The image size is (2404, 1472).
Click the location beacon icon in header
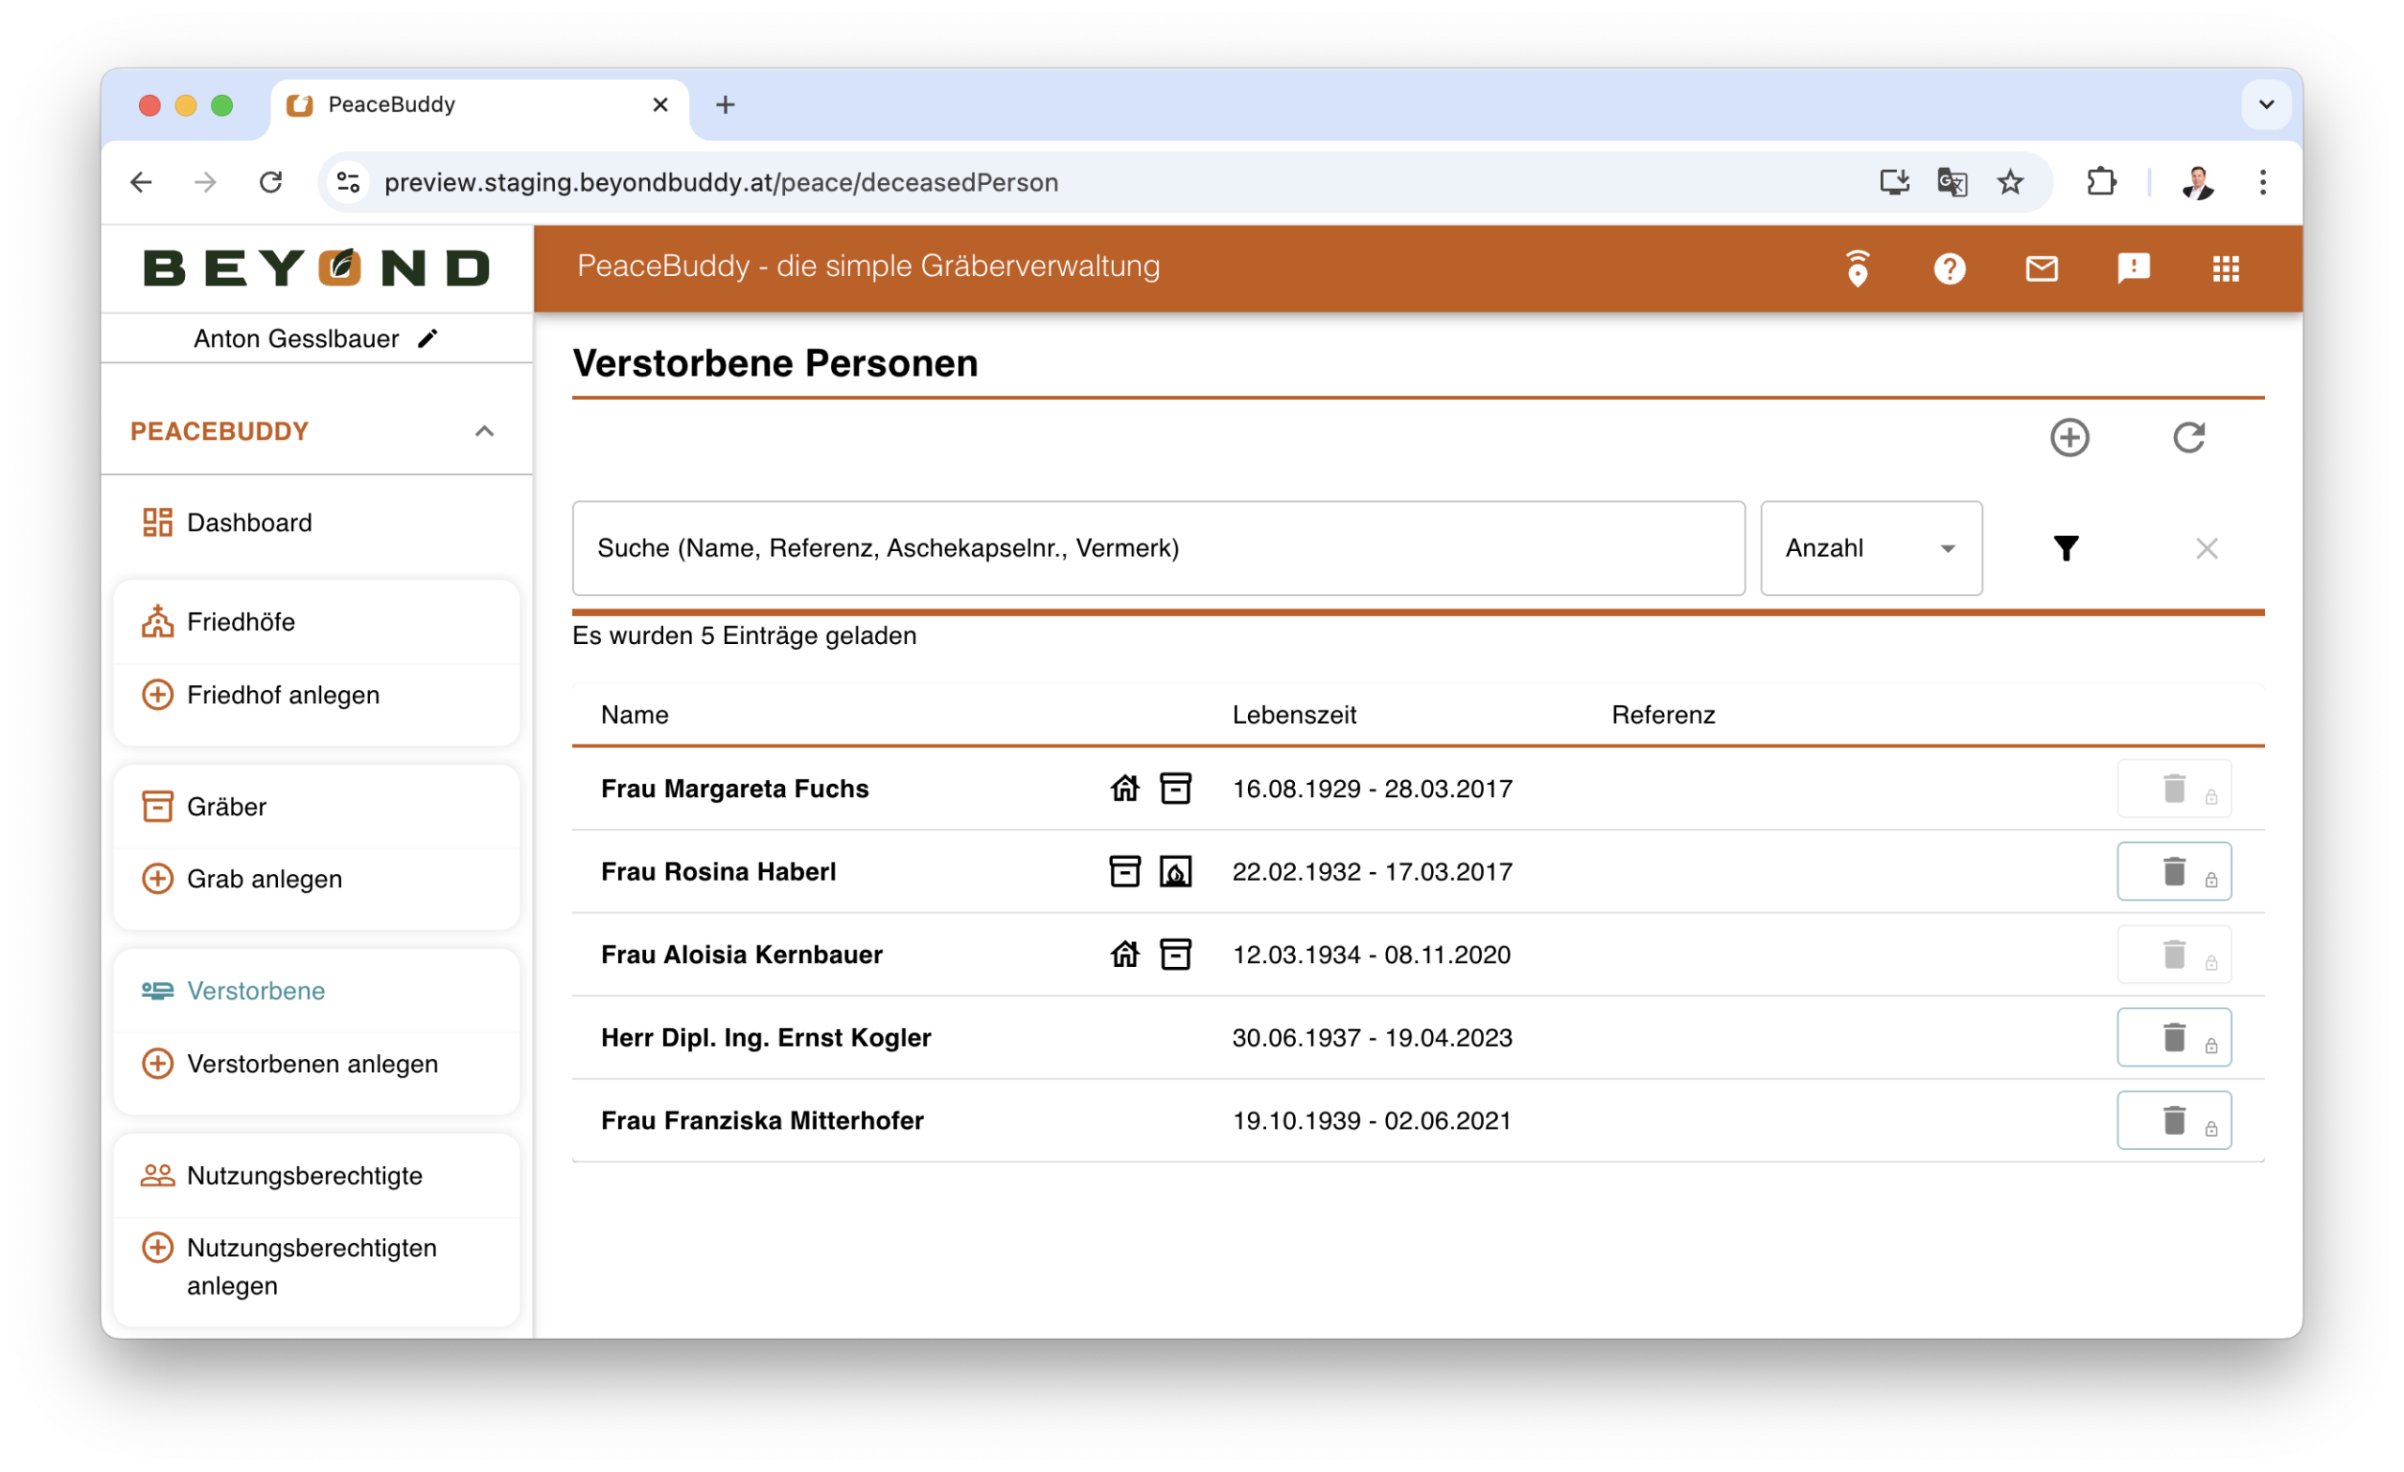(1857, 268)
